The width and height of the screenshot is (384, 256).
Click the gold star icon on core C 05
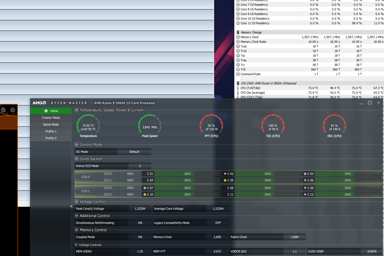click(225, 180)
